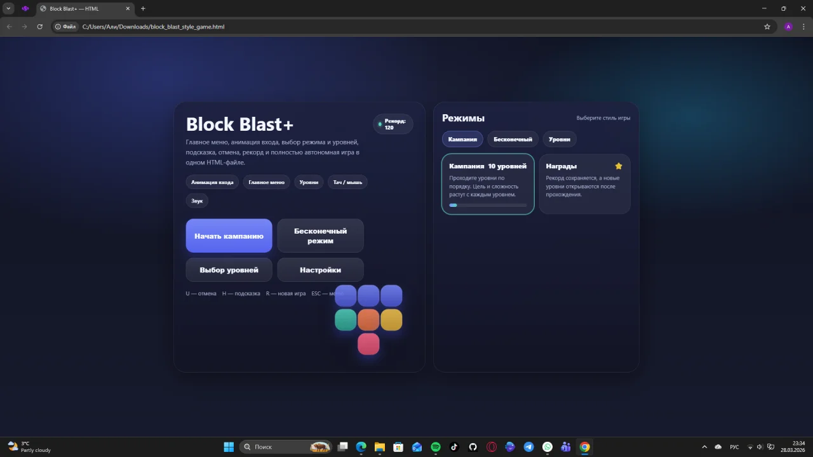Click the pinned purple tab icon
This screenshot has width=813, height=457.
(25, 9)
